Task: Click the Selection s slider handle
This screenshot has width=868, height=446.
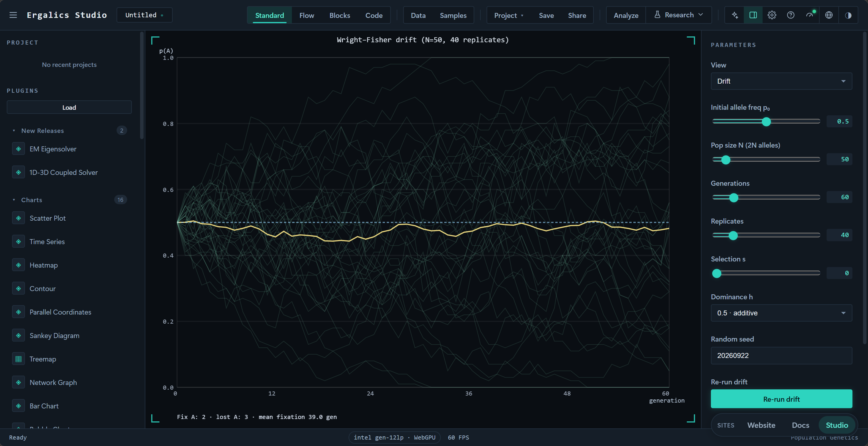Action: tap(716, 273)
